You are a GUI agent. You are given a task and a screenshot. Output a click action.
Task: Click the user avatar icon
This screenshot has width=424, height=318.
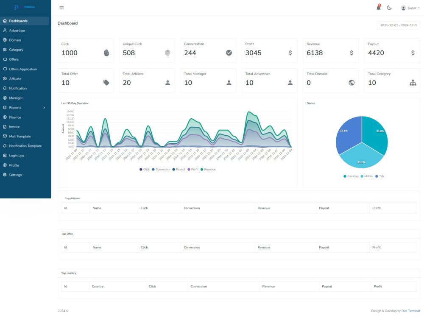tap(403, 8)
